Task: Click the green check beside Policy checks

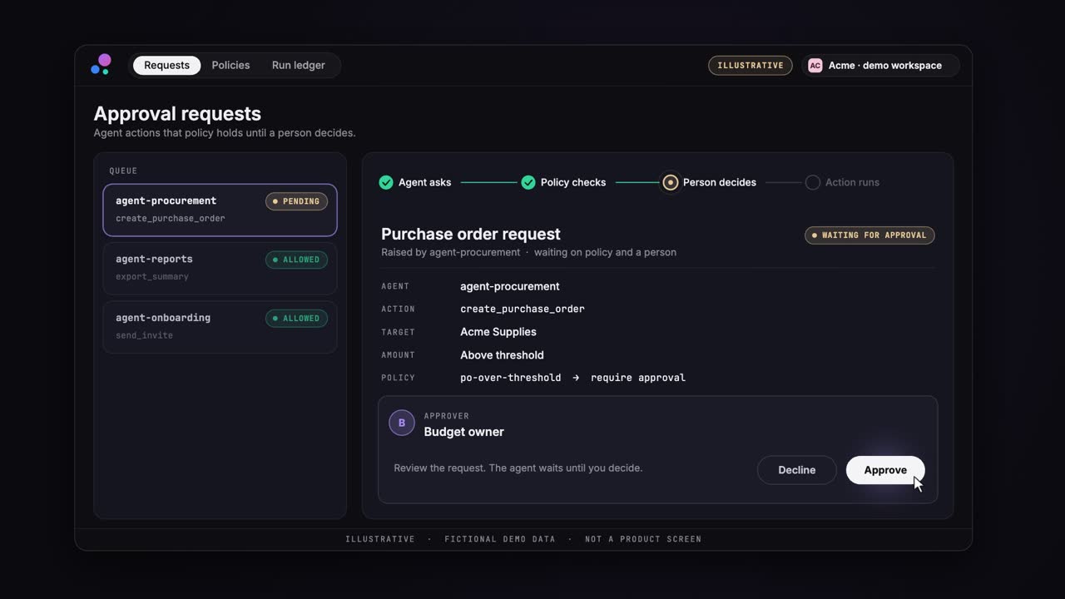Action: click(x=528, y=182)
